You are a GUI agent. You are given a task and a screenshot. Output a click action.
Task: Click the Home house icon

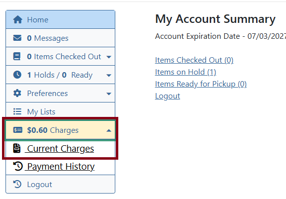click(x=17, y=19)
